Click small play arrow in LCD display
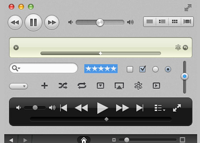Image resolution: width=200 pixels, height=143 pixels. pyautogui.click(x=16, y=48)
